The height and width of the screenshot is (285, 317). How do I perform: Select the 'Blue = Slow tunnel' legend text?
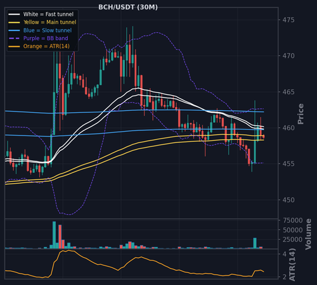(48, 30)
